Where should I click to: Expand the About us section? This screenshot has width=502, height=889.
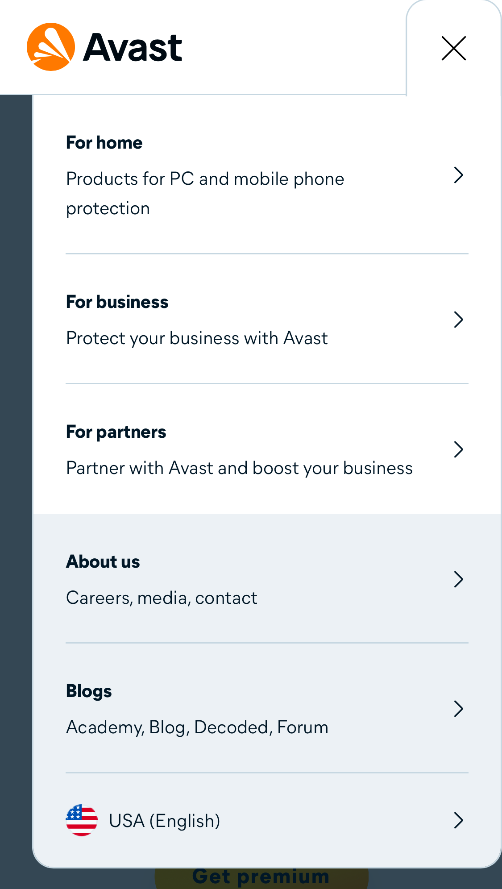coord(103,561)
